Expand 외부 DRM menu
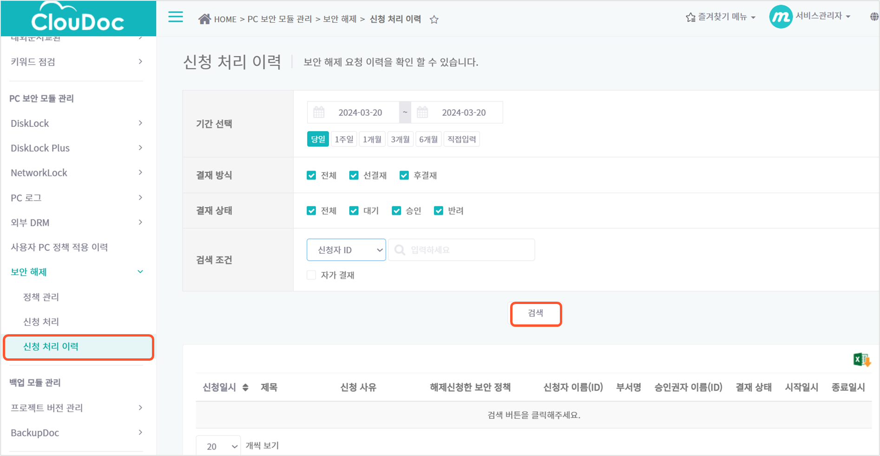Image resolution: width=880 pixels, height=456 pixels. [x=77, y=222]
